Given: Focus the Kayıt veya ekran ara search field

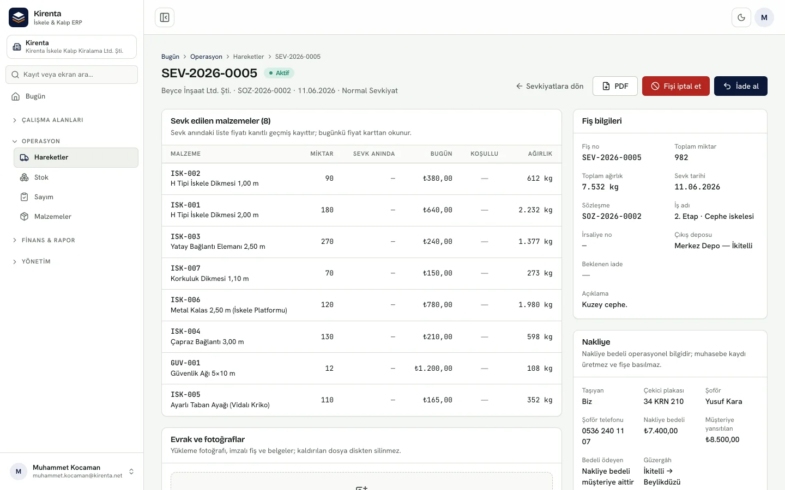Looking at the screenshot, I should point(71,75).
